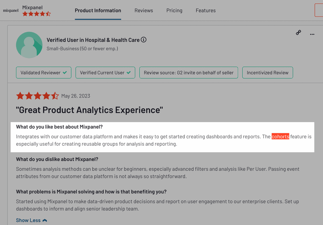This screenshot has height=225, width=323.
Task: Click "Small-Business (50 or fewer emp.)" text
Action: tap(82, 49)
